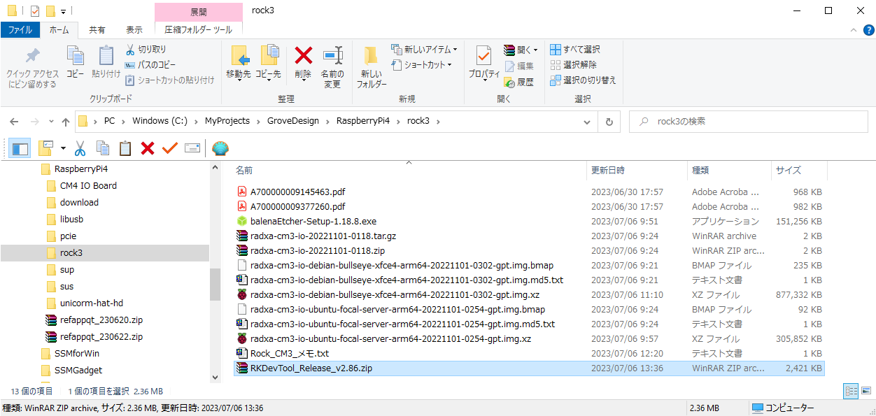Click パスのコピー in the ribbon
Screen dimensions: 876x416
(151, 65)
